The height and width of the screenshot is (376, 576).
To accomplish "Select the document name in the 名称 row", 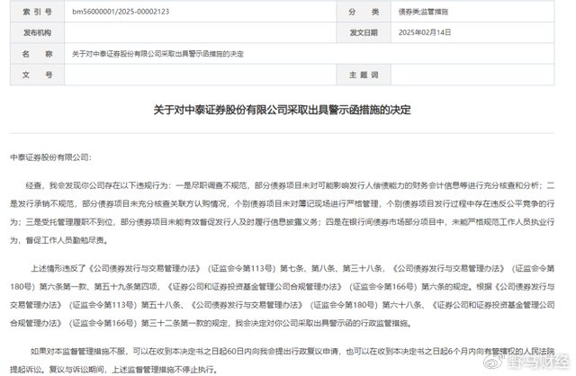I will point(157,54).
